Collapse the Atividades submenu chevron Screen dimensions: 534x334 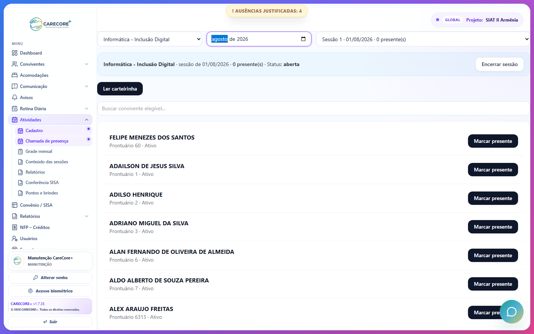86,120
